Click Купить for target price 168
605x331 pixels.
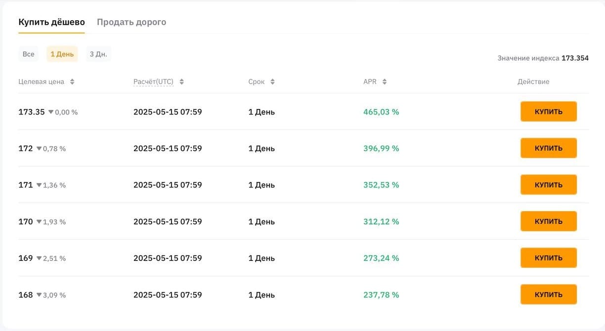[x=549, y=294]
